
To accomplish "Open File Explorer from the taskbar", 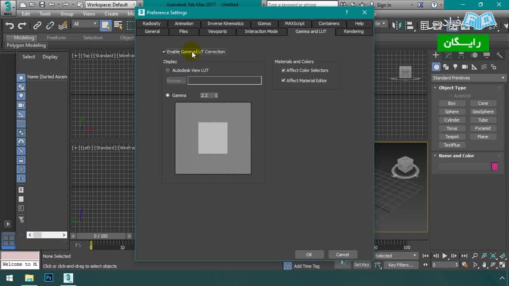I will (29, 278).
